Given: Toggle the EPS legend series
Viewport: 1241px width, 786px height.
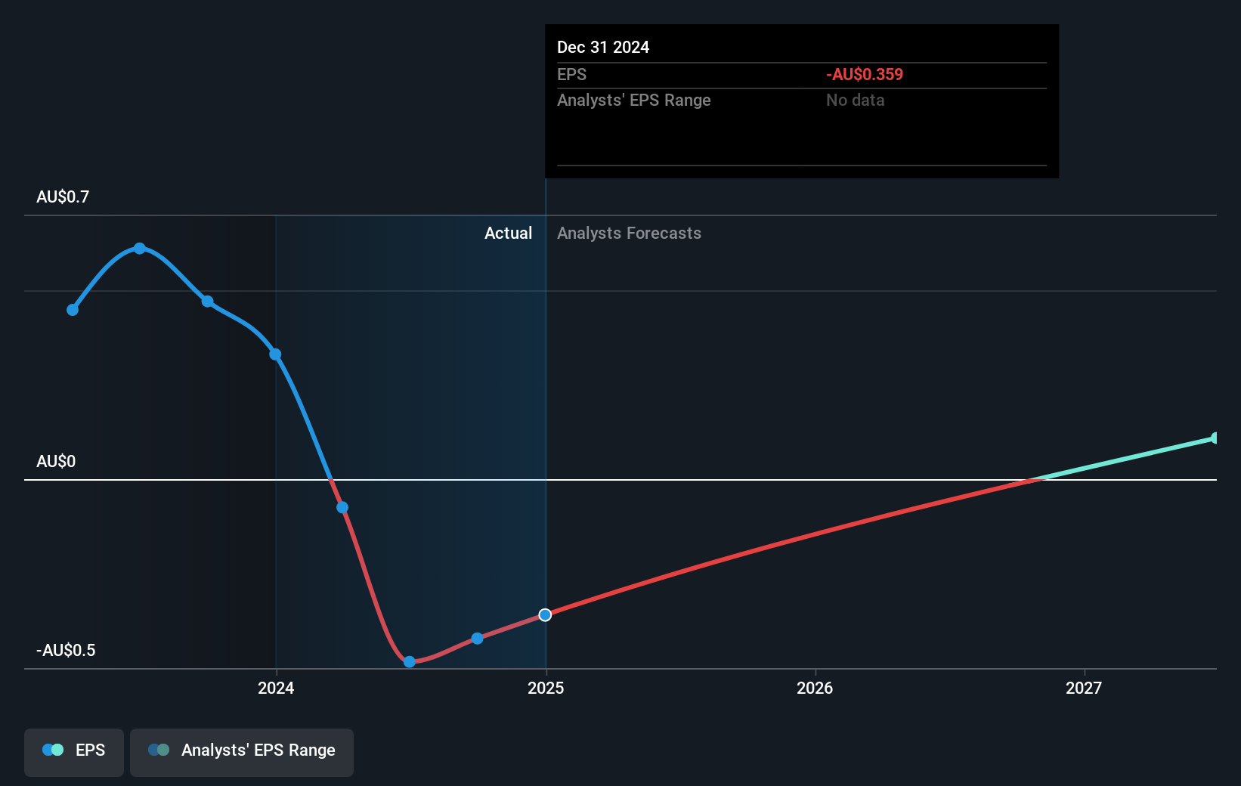Looking at the screenshot, I should click(74, 752).
